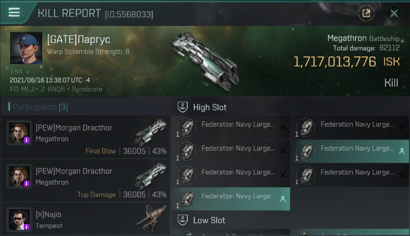Select the Participants [3] header
This screenshot has width=410, height=236.
pos(40,107)
